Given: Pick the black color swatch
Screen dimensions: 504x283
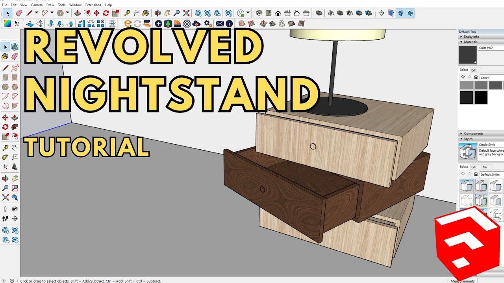Looking at the screenshot, I should (x=481, y=97).
